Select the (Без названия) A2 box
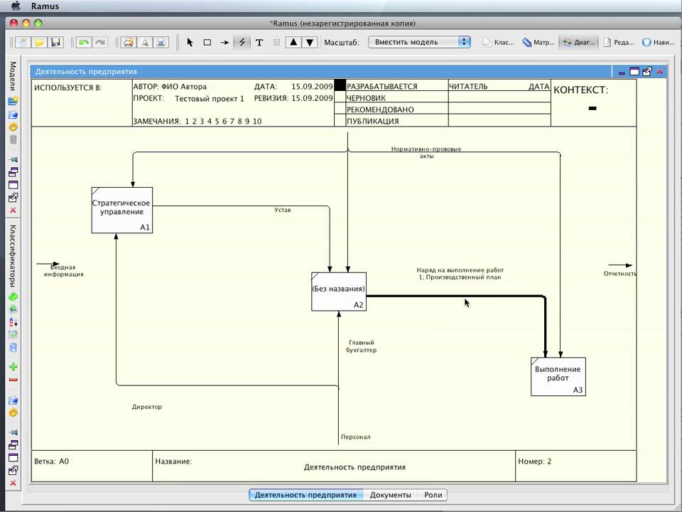This screenshot has height=512, width=682. [x=339, y=292]
